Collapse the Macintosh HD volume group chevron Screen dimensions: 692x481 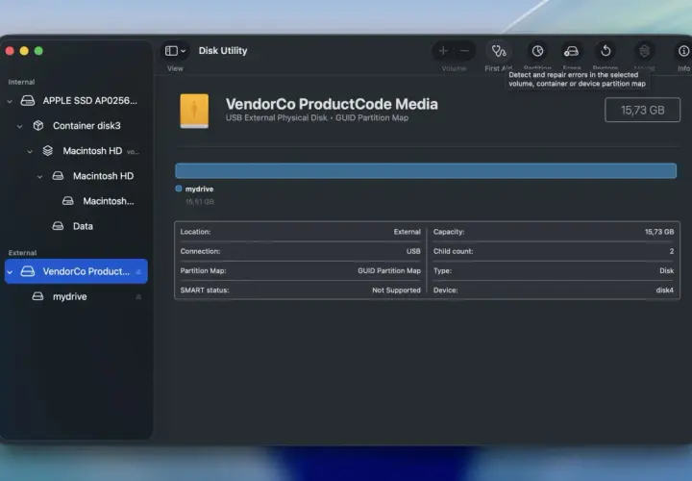(x=30, y=151)
